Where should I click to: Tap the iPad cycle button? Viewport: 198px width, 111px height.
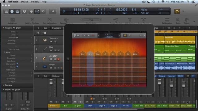coord(125,35)
